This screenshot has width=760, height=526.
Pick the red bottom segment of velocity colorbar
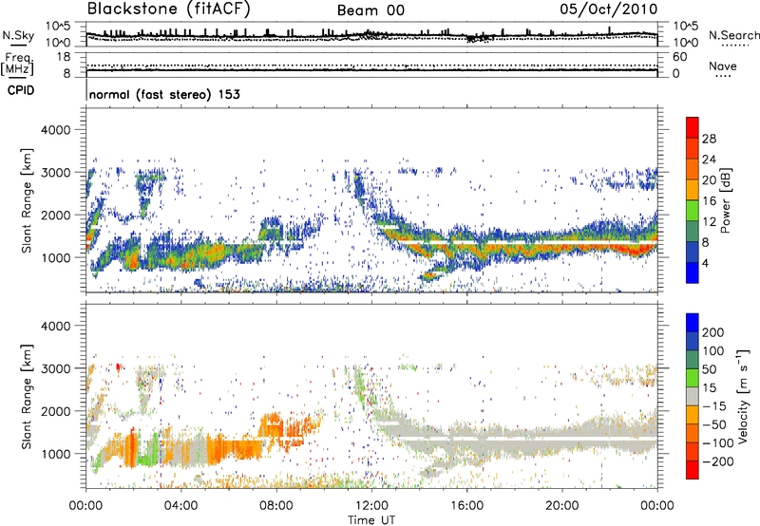click(x=693, y=470)
